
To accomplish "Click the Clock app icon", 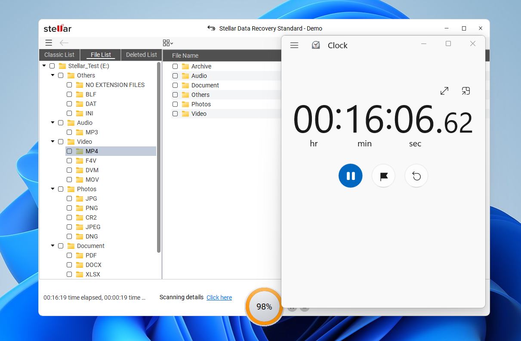I will 316,45.
